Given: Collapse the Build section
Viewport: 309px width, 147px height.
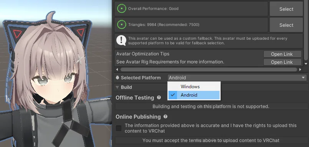Looking at the screenshot, I should pyautogui.click(x=117, y=87).
